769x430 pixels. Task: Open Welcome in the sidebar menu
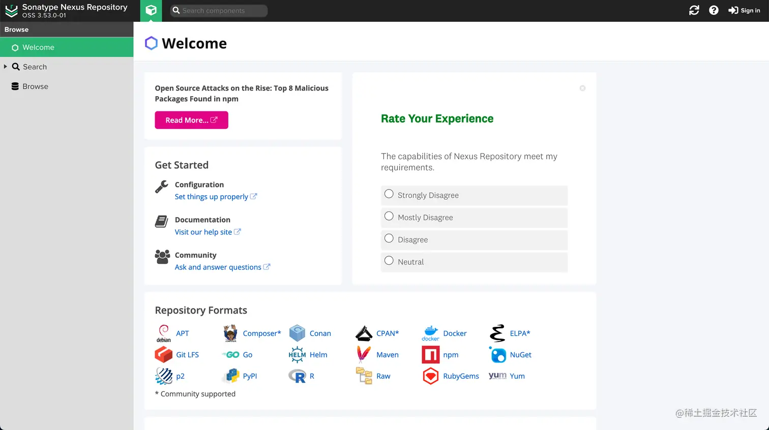[38, 47]
